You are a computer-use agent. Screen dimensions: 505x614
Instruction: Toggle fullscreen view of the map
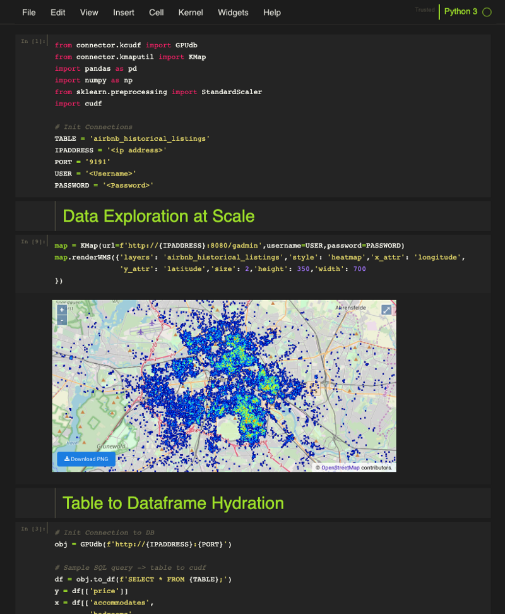pos(386,310)
